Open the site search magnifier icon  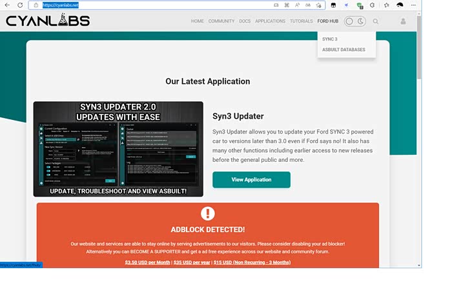point(376,21)
